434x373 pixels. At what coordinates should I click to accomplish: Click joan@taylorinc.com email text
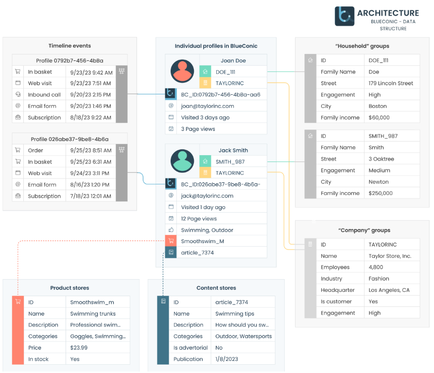click(208, 106)
